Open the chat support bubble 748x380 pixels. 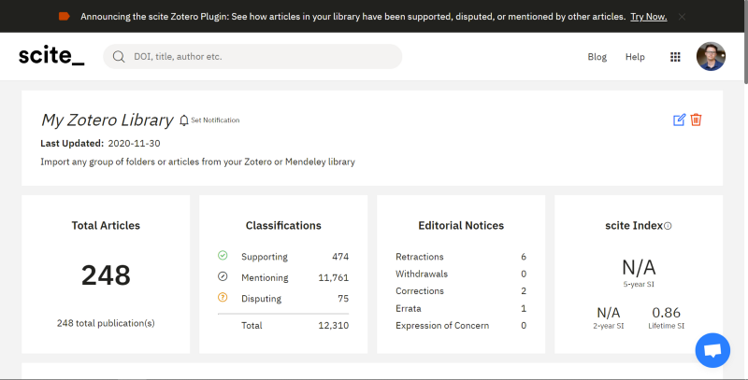point(712,350)
